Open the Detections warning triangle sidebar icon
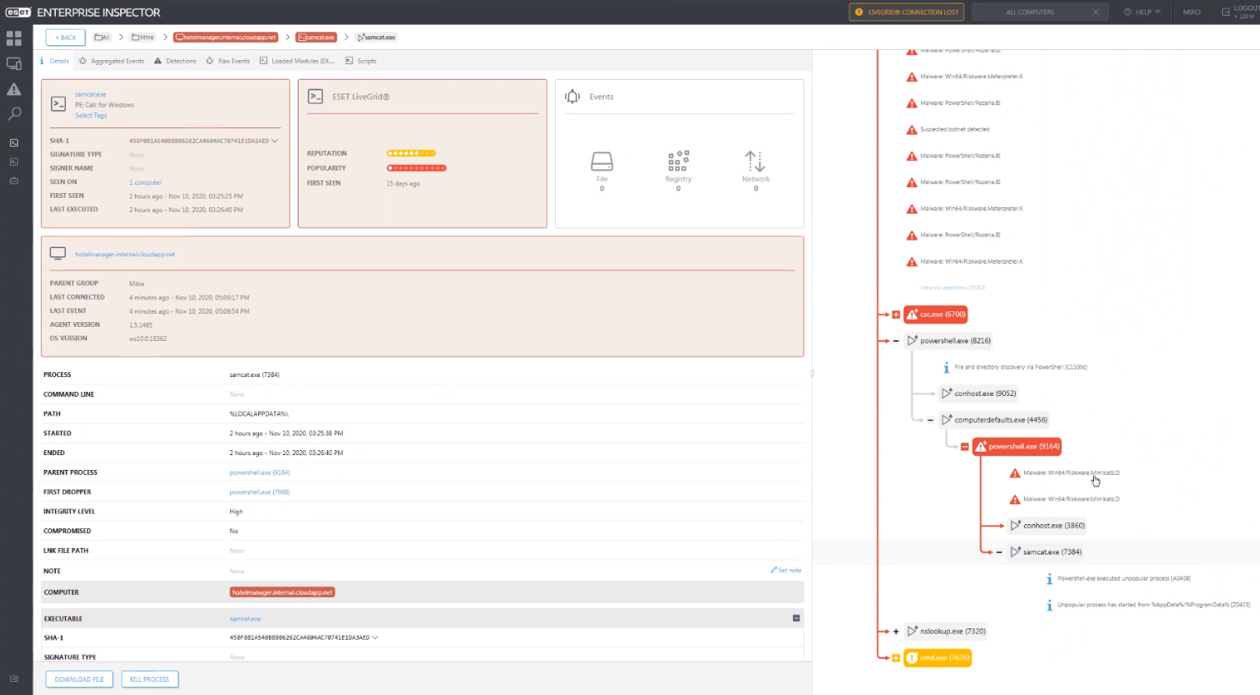 pyautogui.click(x=14, y=90)
